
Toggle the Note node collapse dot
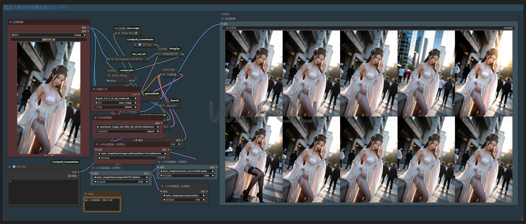point(86,194)
